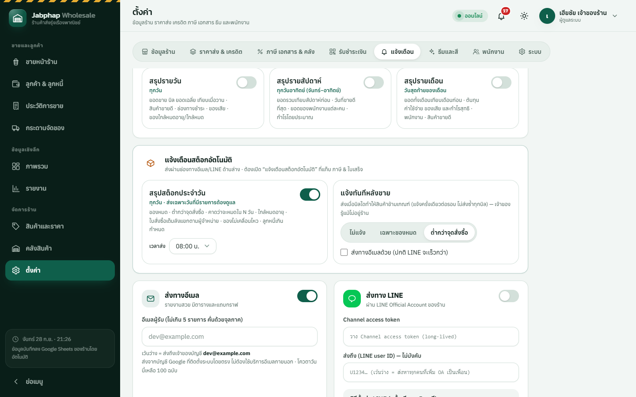Image resolution: width=636 pixels, height=397 pixels.
Task: Switch to the ราคาส่ง & เครดิต tab
Action: pyautogui.click(x=216, y=52)
